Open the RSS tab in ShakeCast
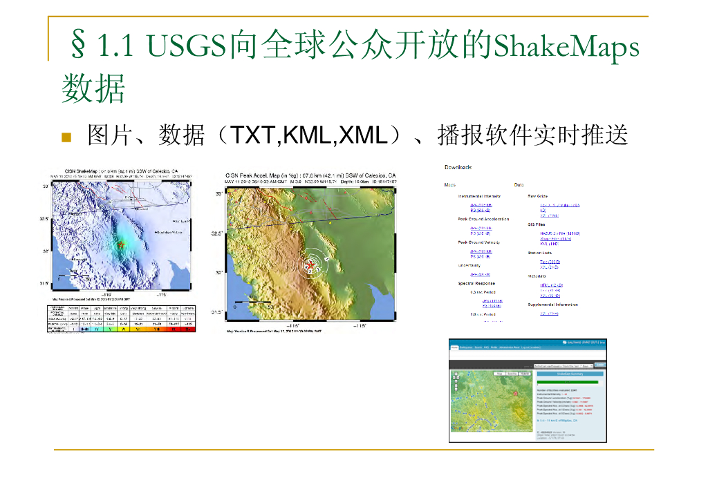 (x=486, y=347)
